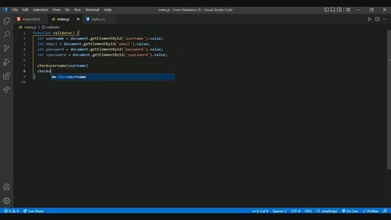Click the word validate on line 1
The image size is (391, 220).
(62, 33)
